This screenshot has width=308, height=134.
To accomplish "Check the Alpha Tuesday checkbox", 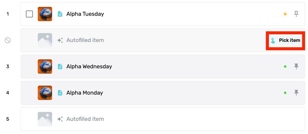I will tap(30, 14).
